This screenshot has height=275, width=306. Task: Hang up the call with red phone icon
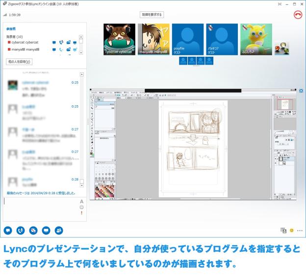298,15
